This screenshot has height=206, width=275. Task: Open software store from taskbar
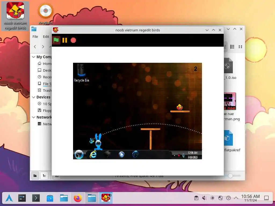[x=50, y=198]
